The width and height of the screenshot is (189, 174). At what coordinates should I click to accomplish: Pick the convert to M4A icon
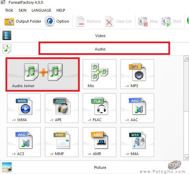click(137, 142)
